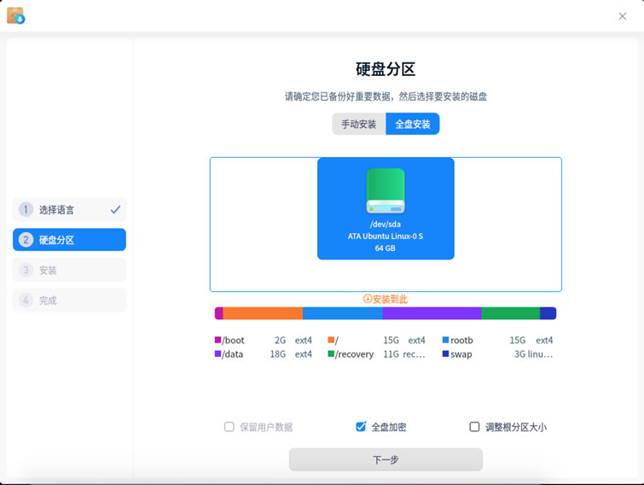This screenshot has width=644, height=485.
Task: Click the /data partition label
Action: [233, 354]
